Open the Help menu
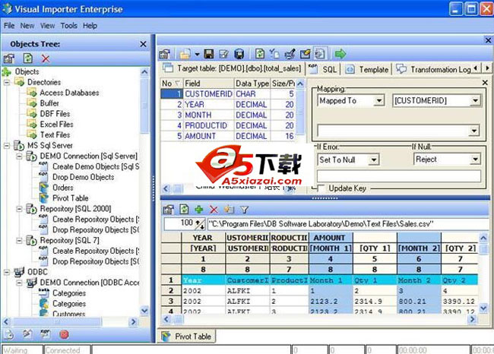 [90, 26]
